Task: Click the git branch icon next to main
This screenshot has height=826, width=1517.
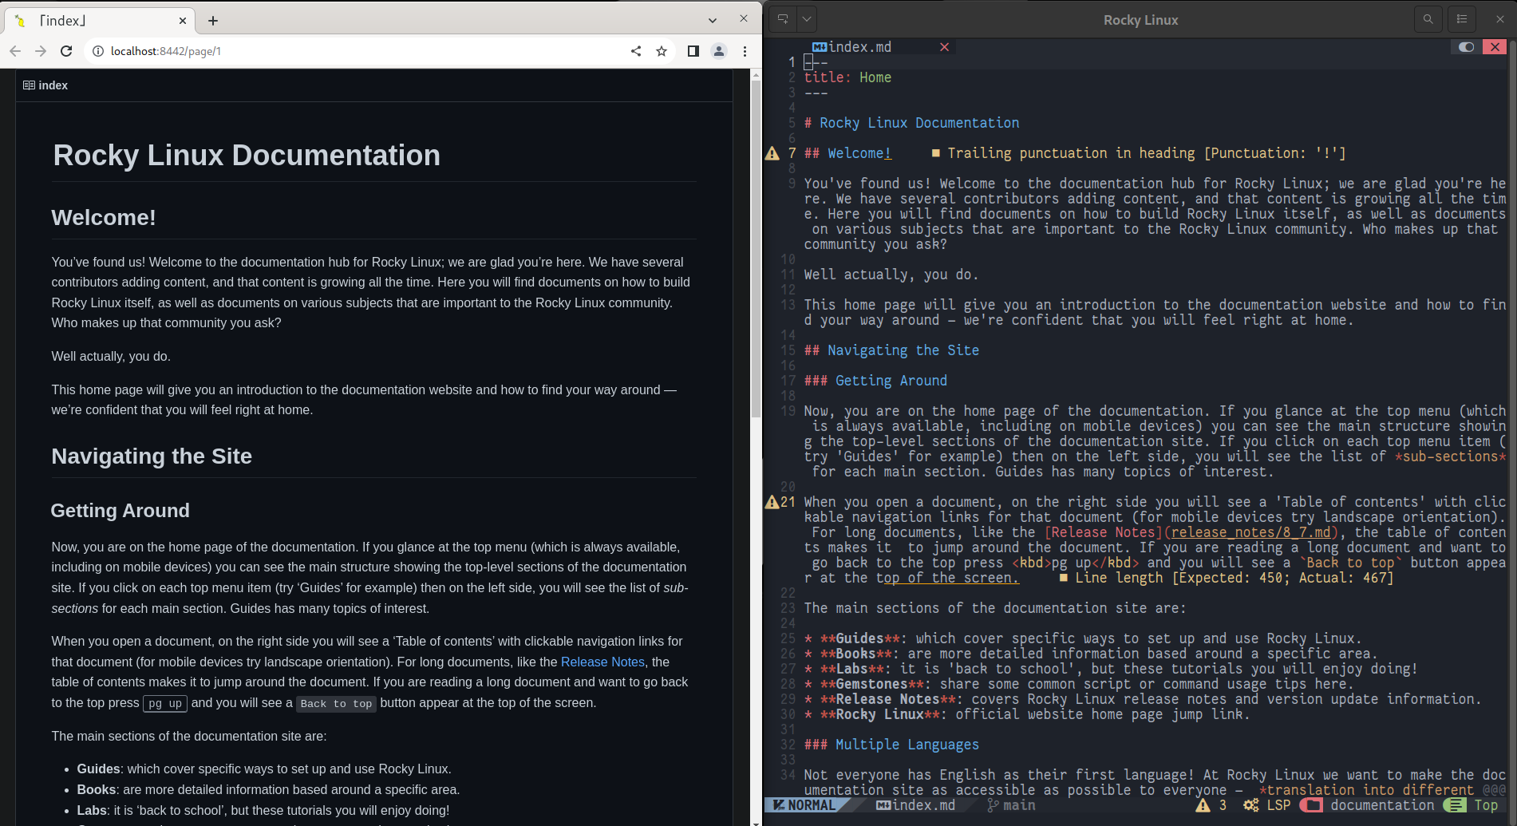Action: (x=992, y=805)
